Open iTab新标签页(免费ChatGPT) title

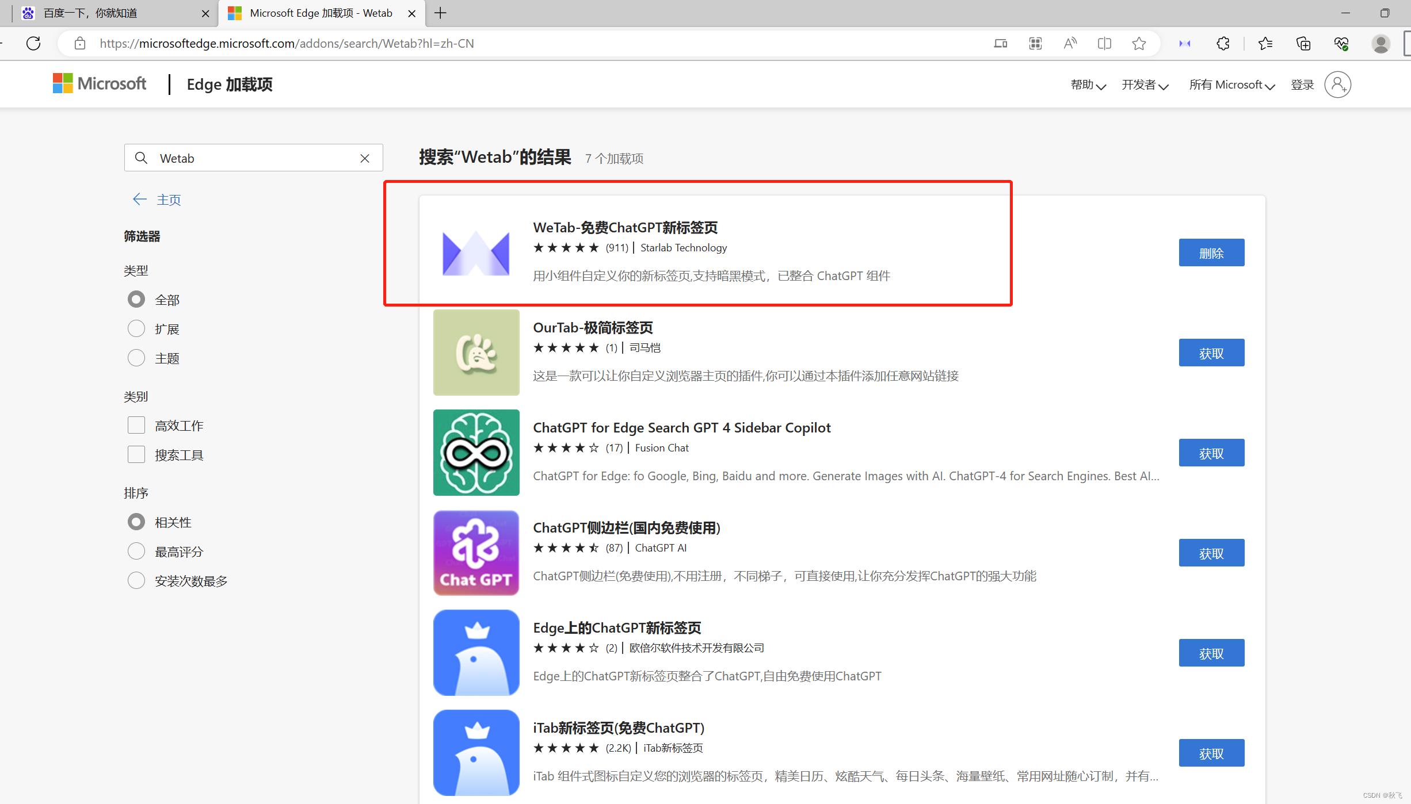(x=619, y=728)
